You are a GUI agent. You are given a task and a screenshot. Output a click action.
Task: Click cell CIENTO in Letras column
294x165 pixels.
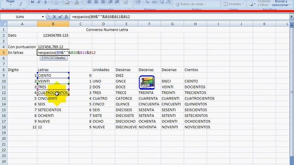[53, 75]
